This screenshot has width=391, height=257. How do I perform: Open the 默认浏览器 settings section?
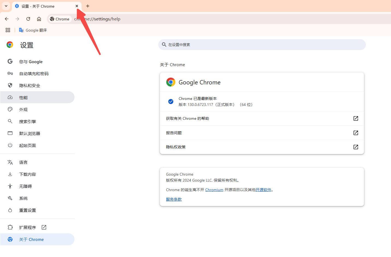[x=37, y=134]
